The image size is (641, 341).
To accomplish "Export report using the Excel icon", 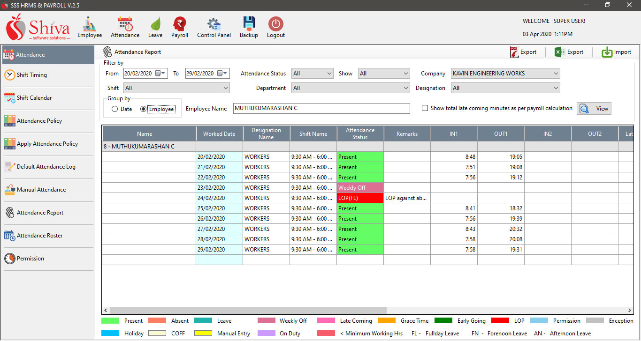I will coord(559,52).
